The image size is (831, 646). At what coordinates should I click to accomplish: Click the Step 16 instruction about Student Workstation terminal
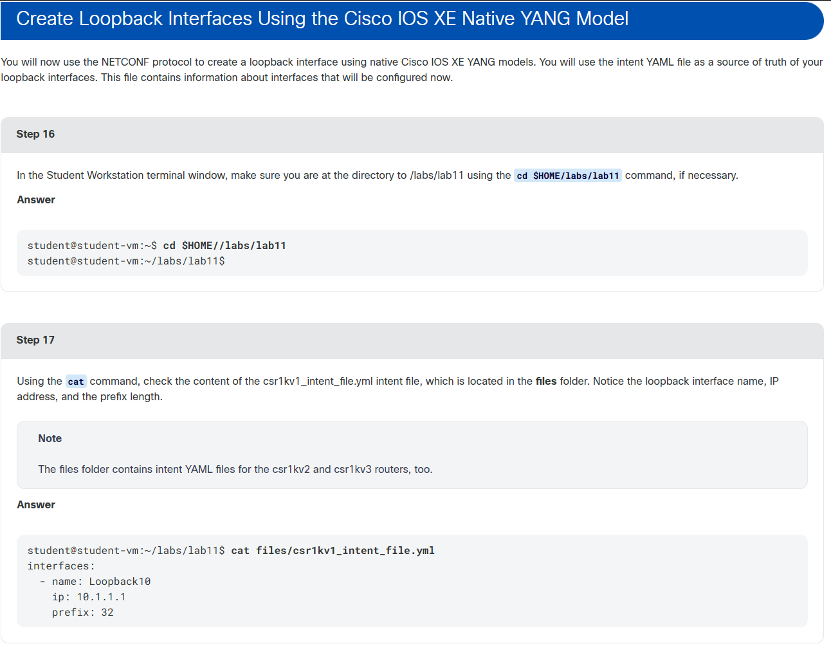(x=378, y=176)
